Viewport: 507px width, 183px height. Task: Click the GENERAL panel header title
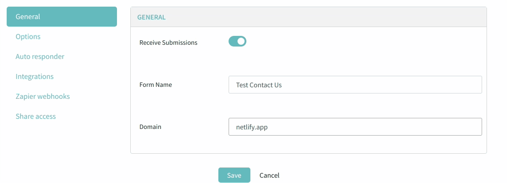[151, 17]
